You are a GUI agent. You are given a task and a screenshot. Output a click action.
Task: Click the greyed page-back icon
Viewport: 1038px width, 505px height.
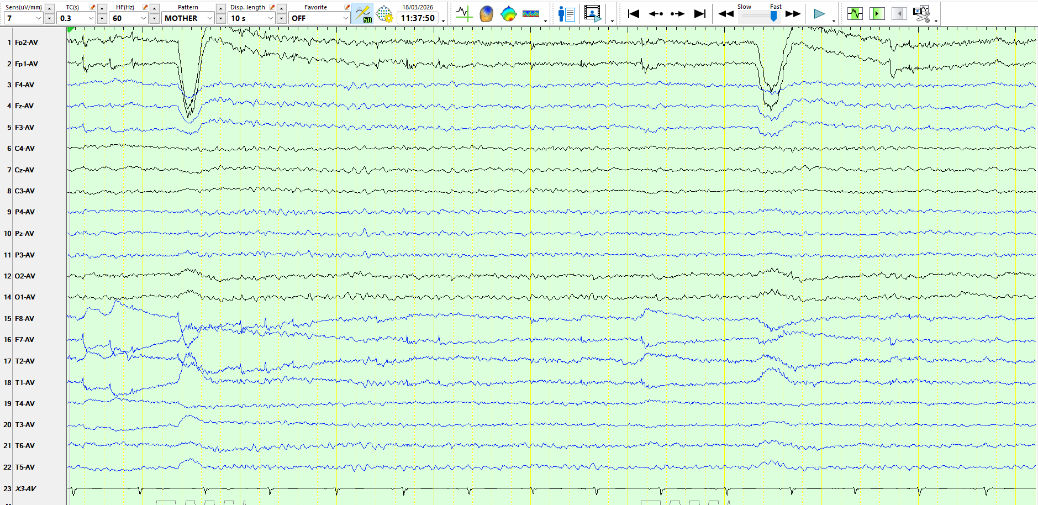[x=899, y=13]
